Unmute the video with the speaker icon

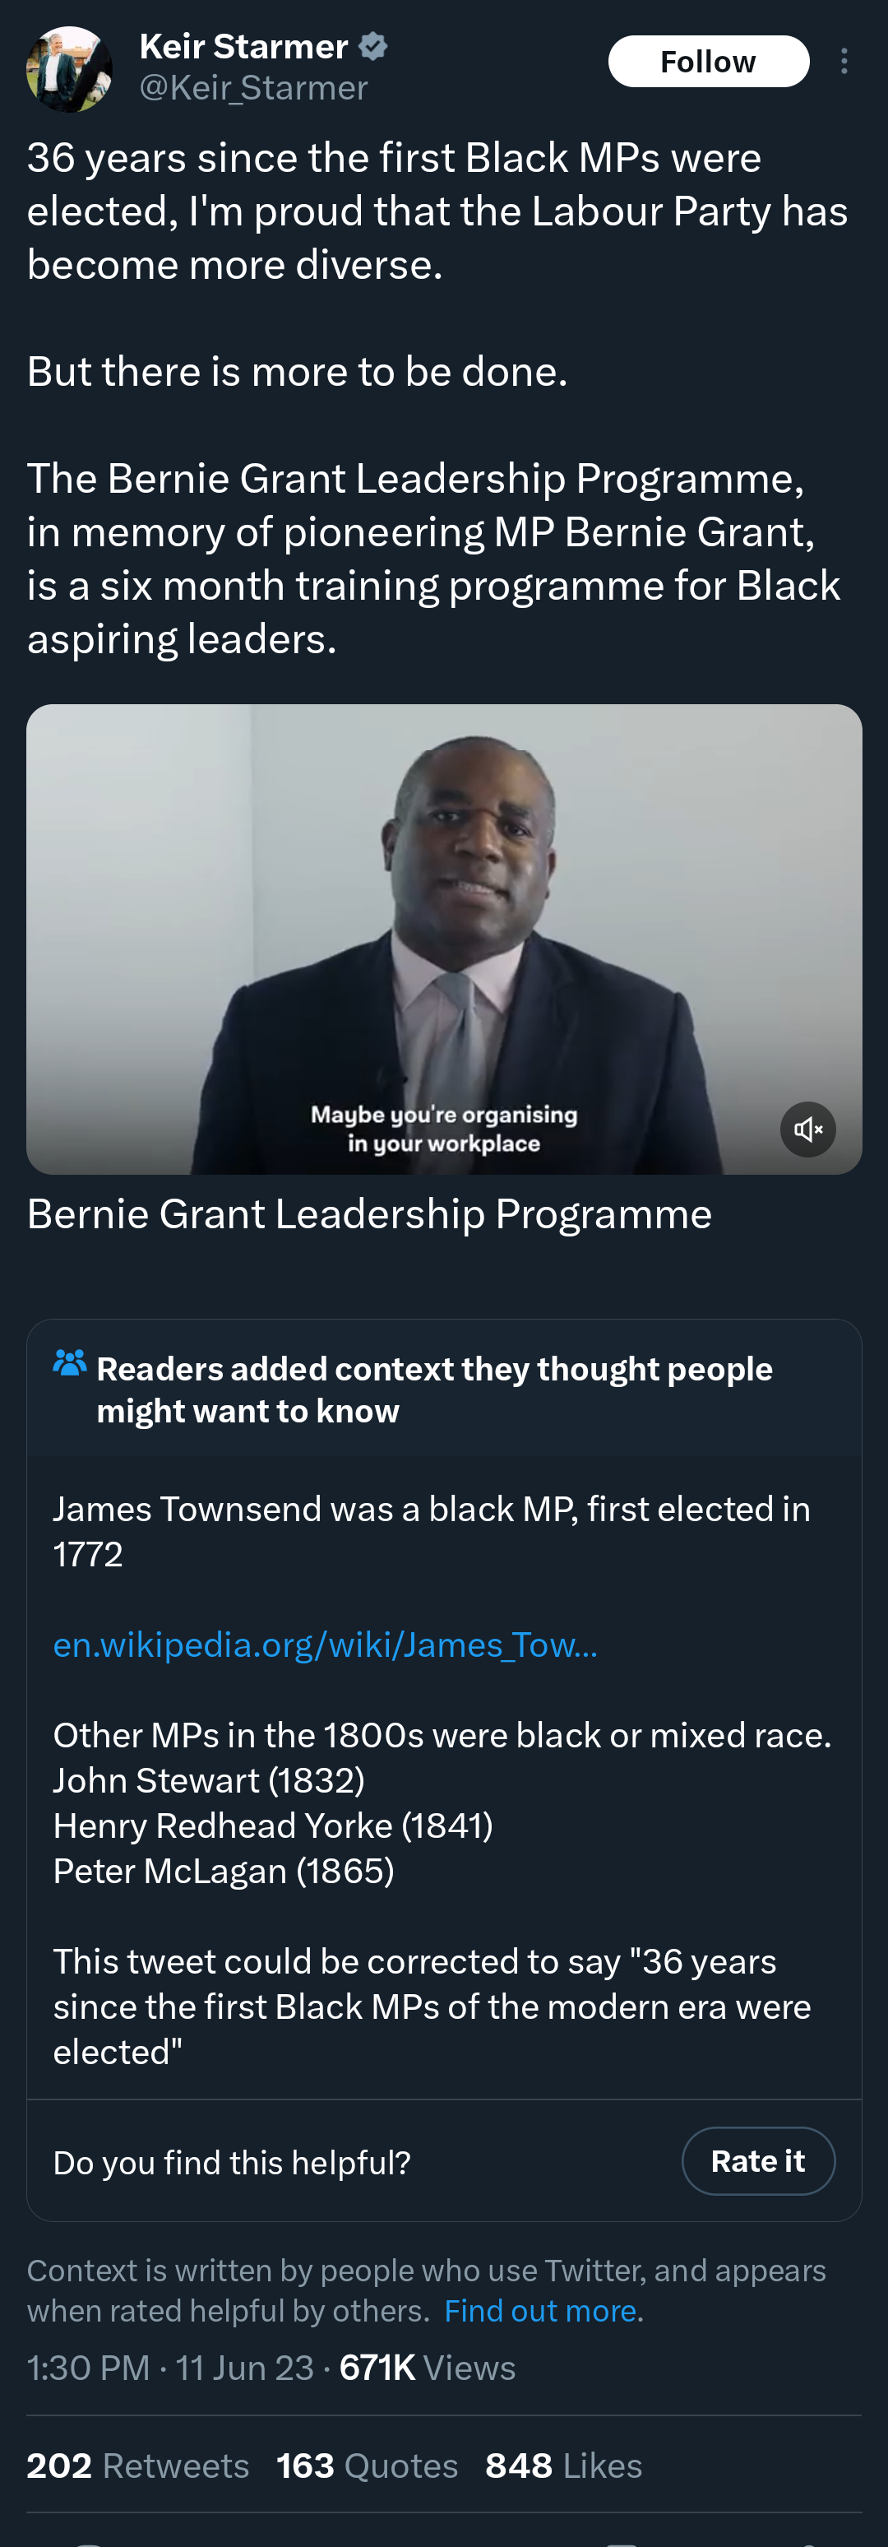tap(808, 1130)
